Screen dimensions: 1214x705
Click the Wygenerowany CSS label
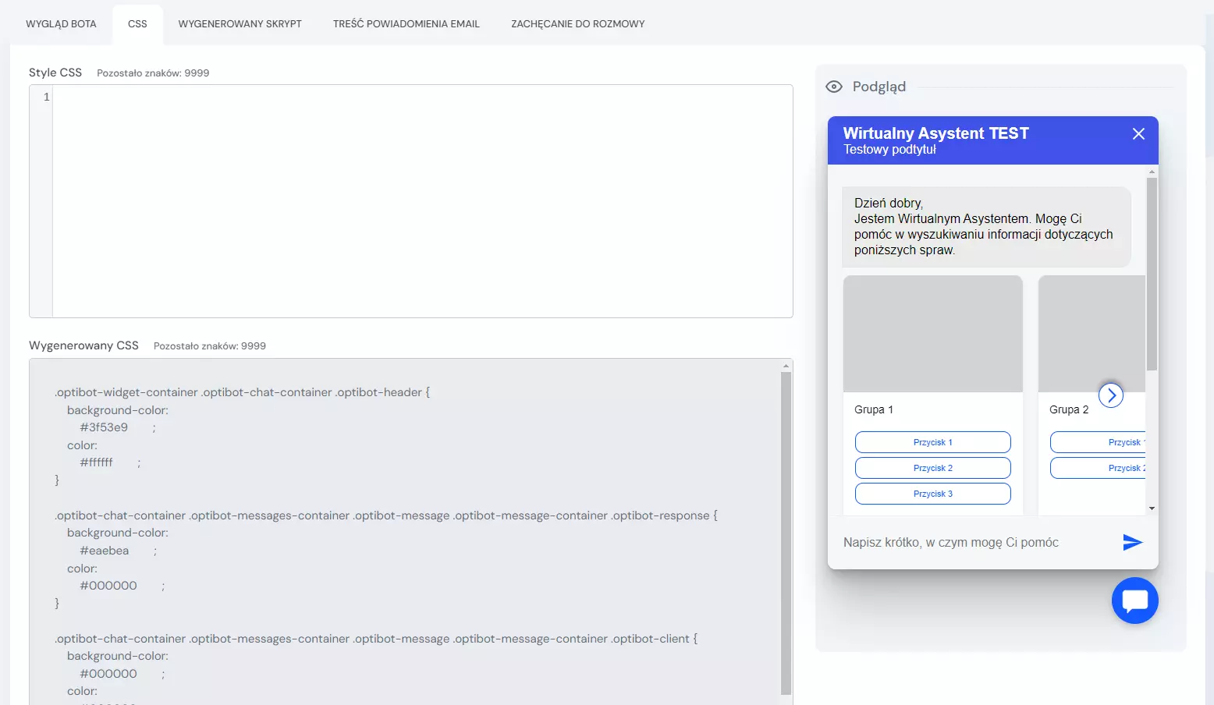coord(83,345)
